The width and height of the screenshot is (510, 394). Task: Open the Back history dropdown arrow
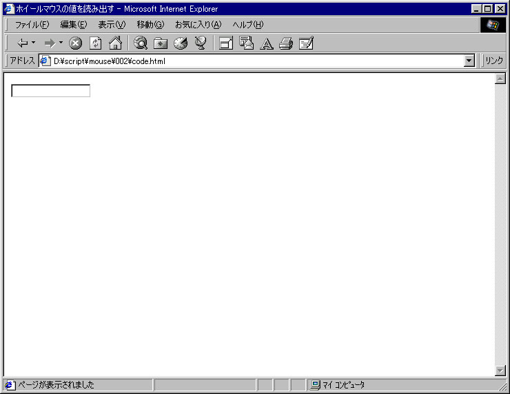(33, 43)
